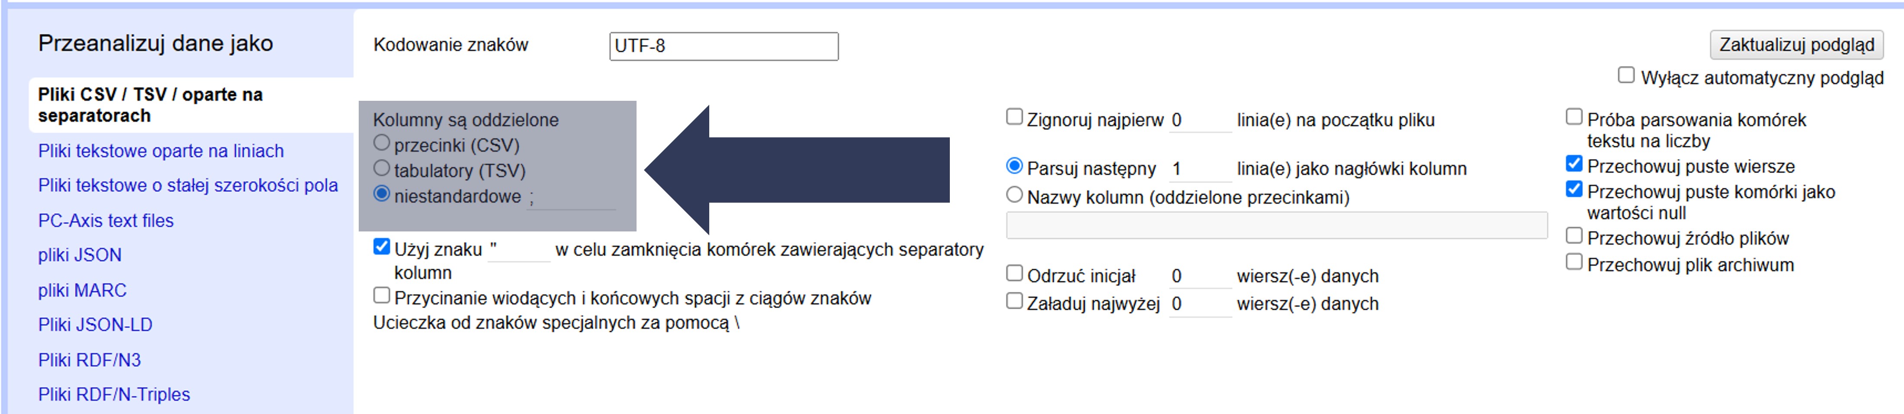Open Pliki tekstowe oparte na liniach

pyautogui.click(x=161, y=151)
